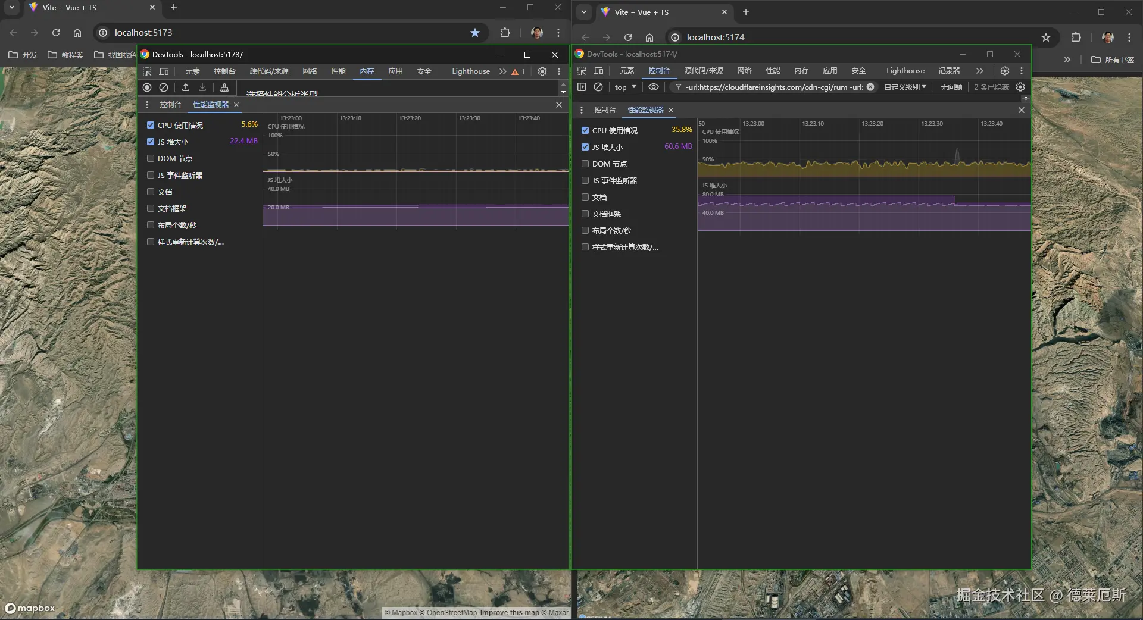
Task: Expand more tabs chevron in right DevTools
Action: [979, 71]
